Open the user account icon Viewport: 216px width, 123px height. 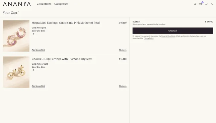tap(212, 4)
